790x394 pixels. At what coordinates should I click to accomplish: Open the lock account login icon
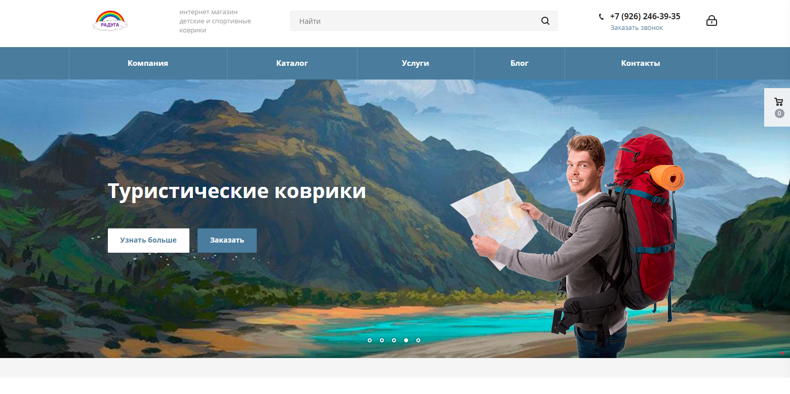(712, 21)
